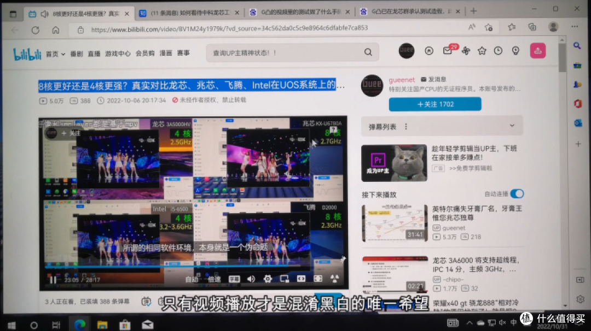This screenshot has height=331, width=591.
Task: Open Edge profile avatar icon
Action: [x=553, y=27]
